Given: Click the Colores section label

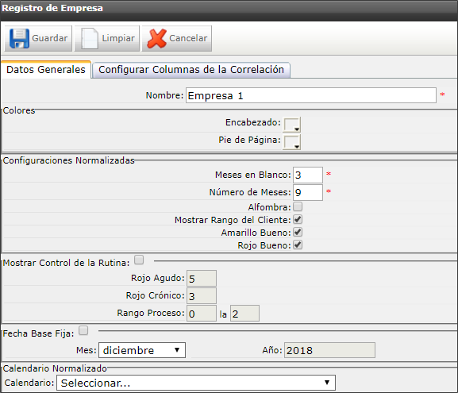Looking at the screenshot, I should 19,110.
